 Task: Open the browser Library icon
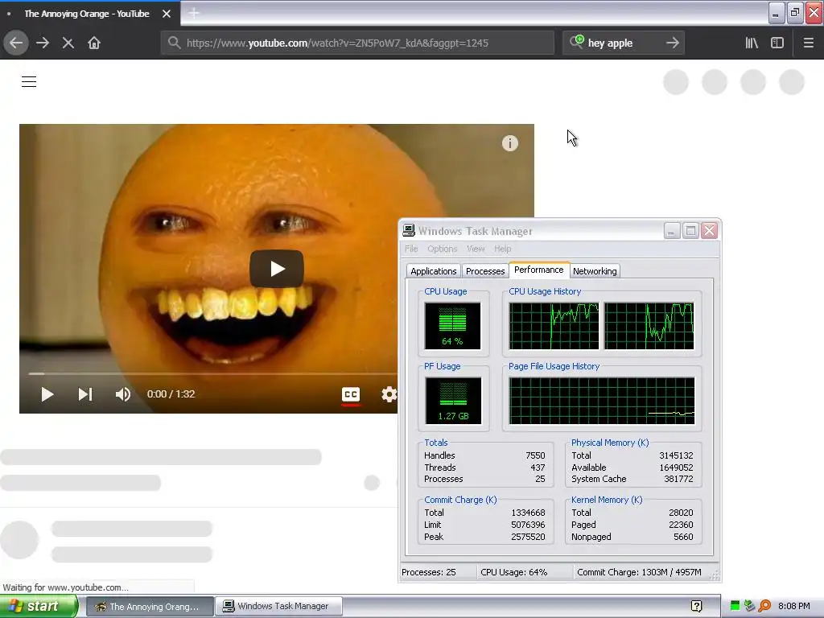click(752, 43)
